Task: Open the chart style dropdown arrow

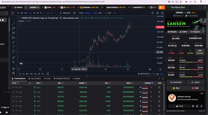Action: coord(56,13)
